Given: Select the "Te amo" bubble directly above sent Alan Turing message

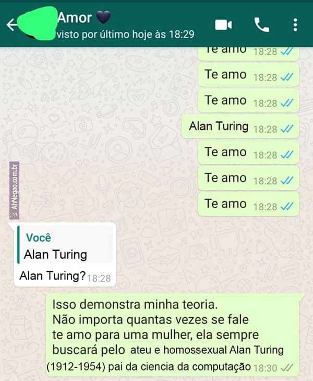Looking at the screenshot, I should 248,101.
